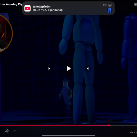The height and width of the screenshot is (137, 137).
Task: Tap the qineappletm sender name
Action: (41, 7)
